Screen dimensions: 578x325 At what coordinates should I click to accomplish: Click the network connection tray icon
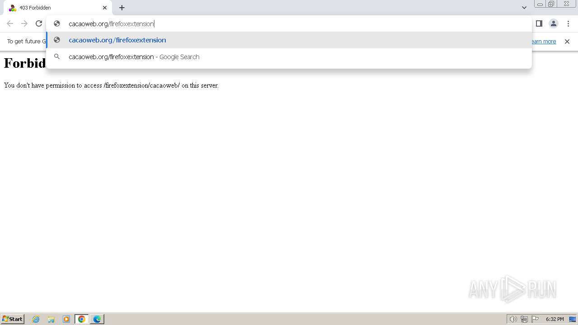[524, 319]
